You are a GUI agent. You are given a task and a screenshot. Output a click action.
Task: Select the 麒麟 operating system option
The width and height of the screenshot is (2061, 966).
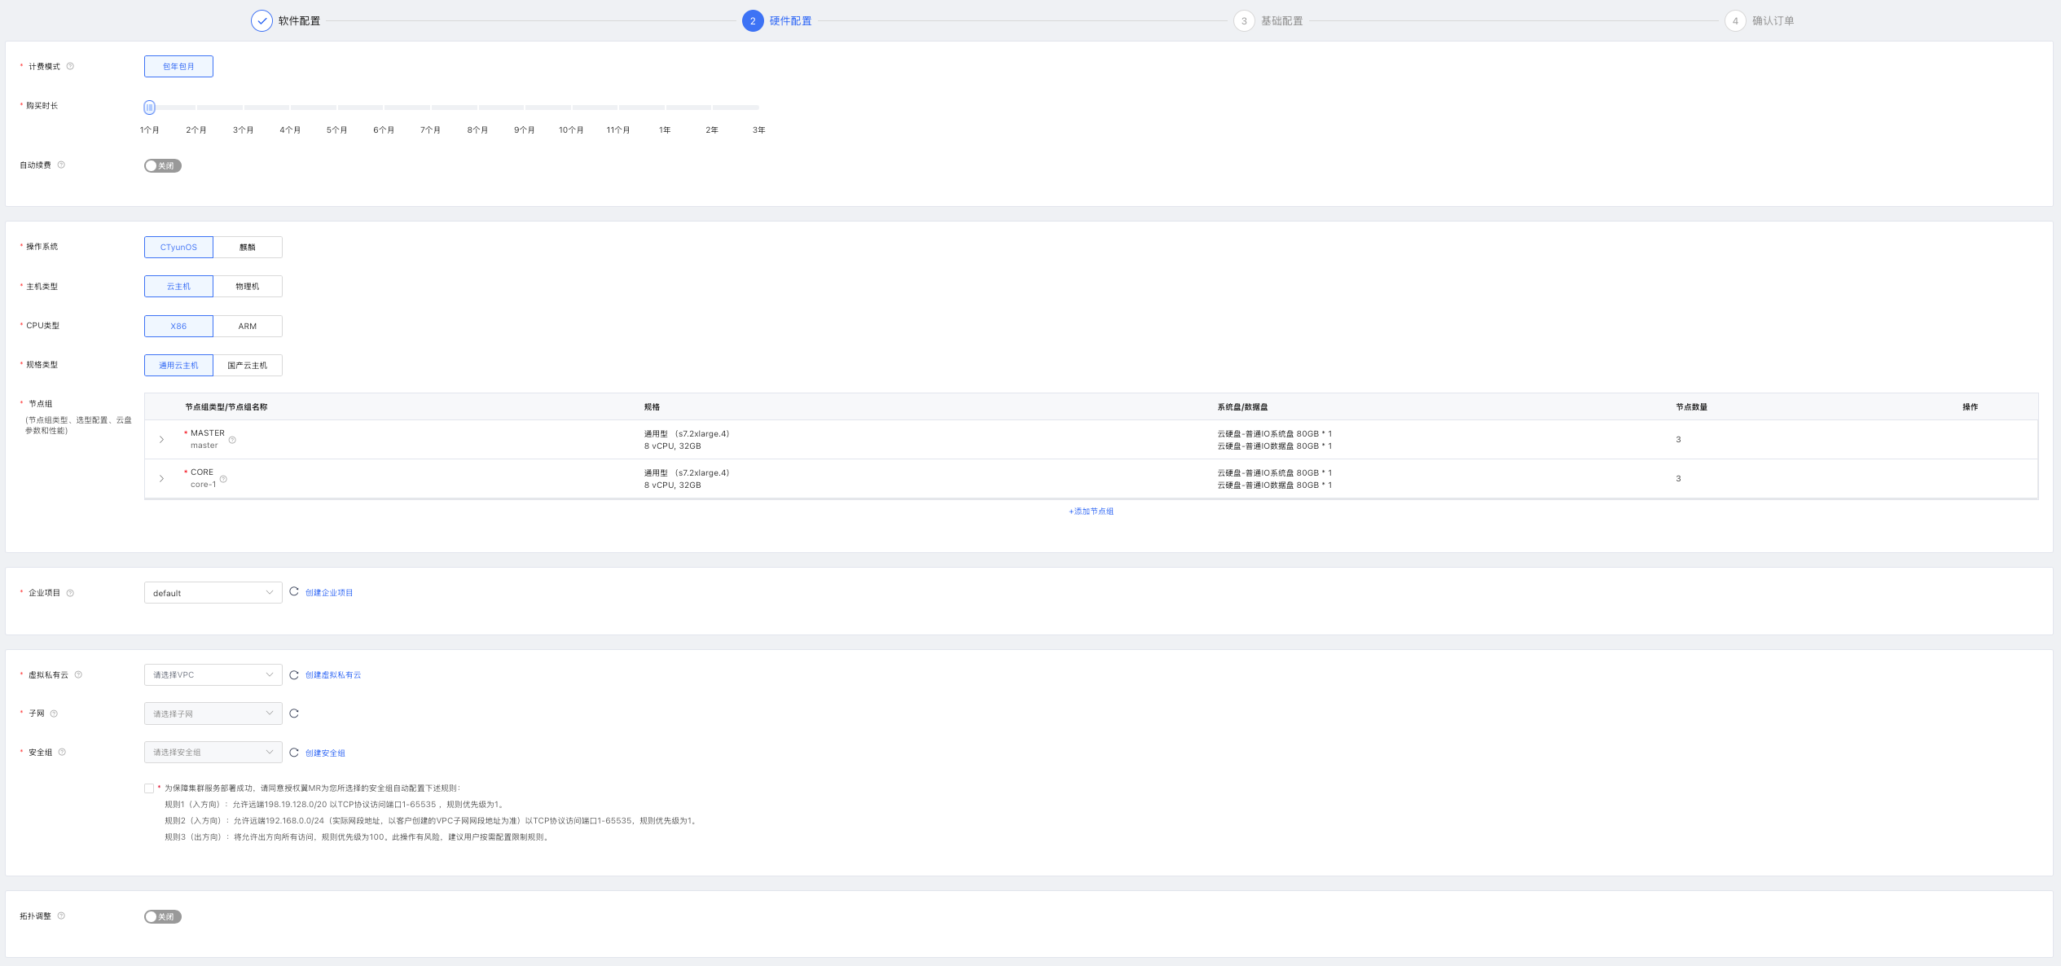248,248
